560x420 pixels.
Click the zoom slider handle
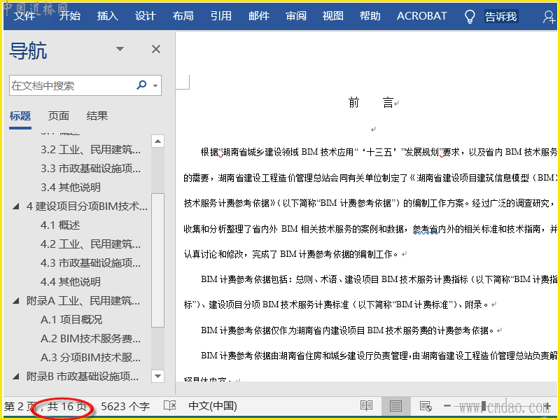[x=484, y=406]
